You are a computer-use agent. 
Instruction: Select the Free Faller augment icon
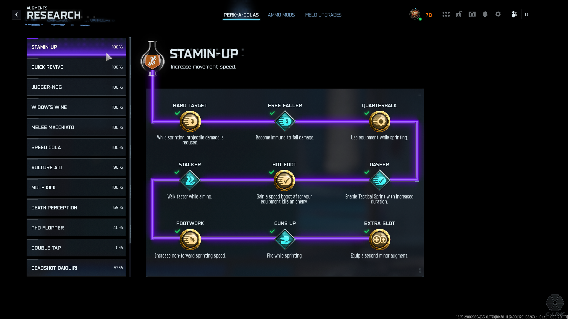(x=285, y=121)
